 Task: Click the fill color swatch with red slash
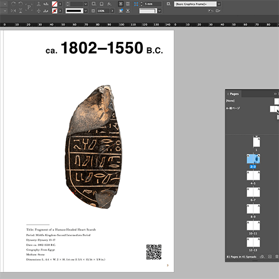click(x=55, y=4)
